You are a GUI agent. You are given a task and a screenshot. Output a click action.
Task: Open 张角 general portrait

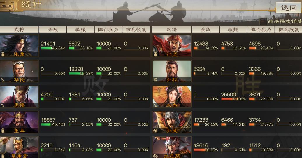click(19, 46)
